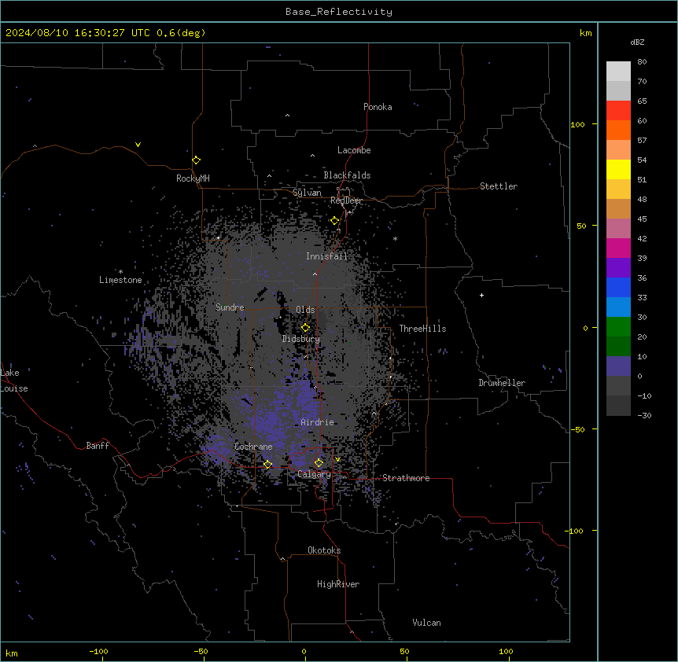Click the -30 value on the dBZ legend

[644, 415]
